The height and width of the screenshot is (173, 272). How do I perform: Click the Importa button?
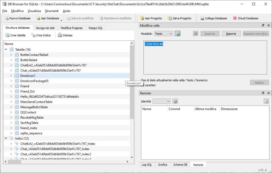click(210, 34)
